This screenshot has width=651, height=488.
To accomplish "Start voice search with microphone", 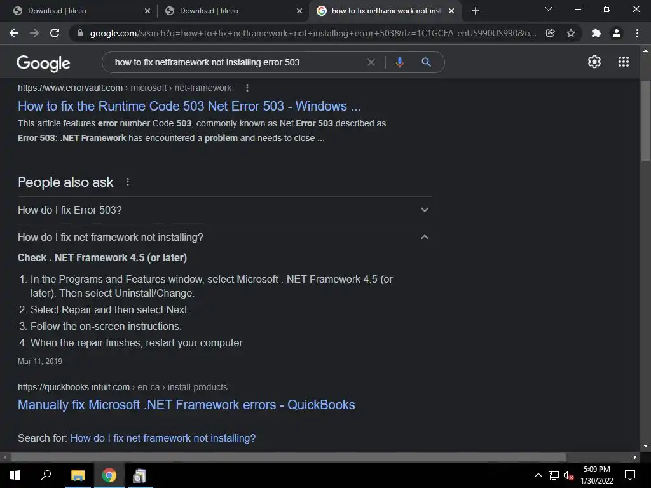I will pos(399,62).
